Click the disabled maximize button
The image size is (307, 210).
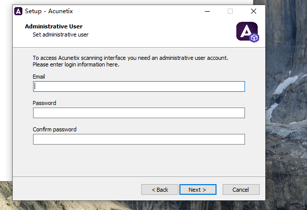click(230, 11)
